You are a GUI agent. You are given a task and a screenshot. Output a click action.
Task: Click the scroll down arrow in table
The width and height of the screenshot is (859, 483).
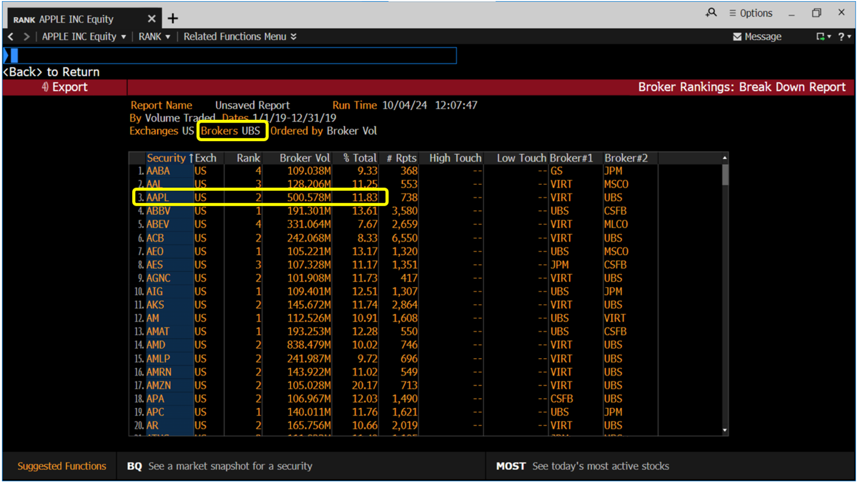[725, 430]
